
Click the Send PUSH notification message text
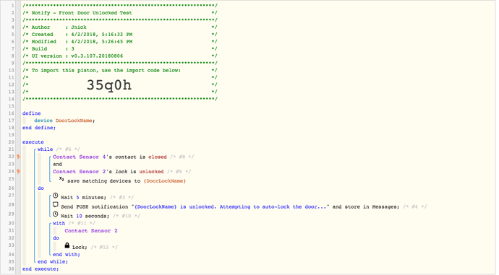(x=231, y=206)
